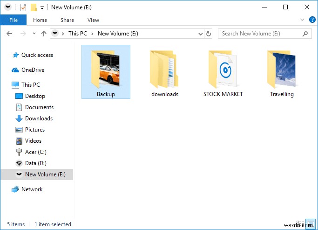Select the Desktop label in sidebar

click(35, 96)
